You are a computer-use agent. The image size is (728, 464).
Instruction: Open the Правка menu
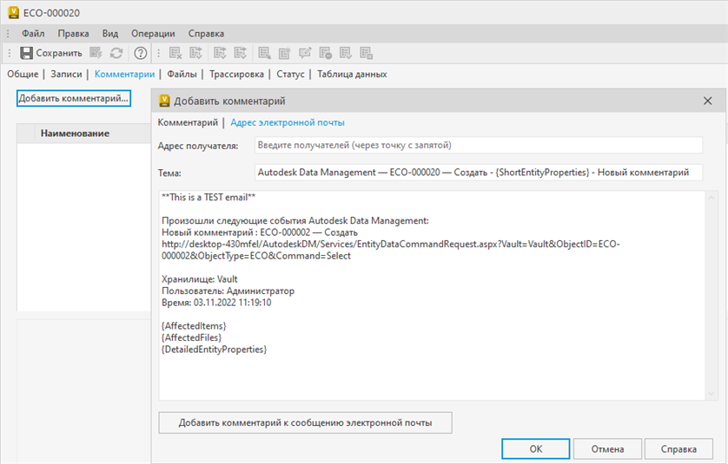pos(73,33)
